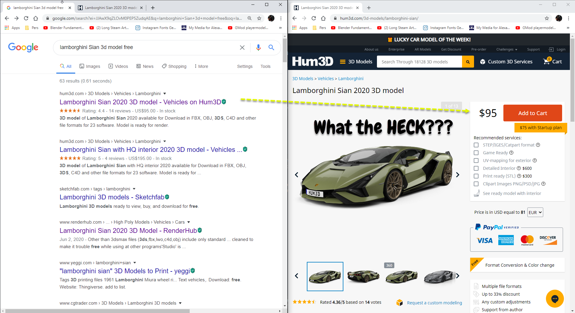Viewport: 575px width, 313px height.
Task: Click the Google results vertical scrollbar
Action: pyautogui.click(x=285, y=51)
